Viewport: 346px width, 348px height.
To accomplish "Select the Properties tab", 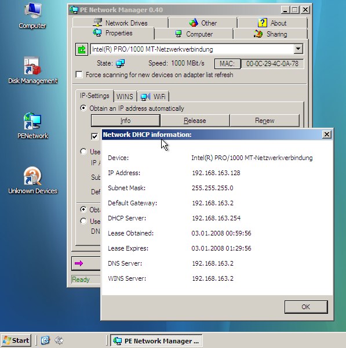I will [112, 33].
